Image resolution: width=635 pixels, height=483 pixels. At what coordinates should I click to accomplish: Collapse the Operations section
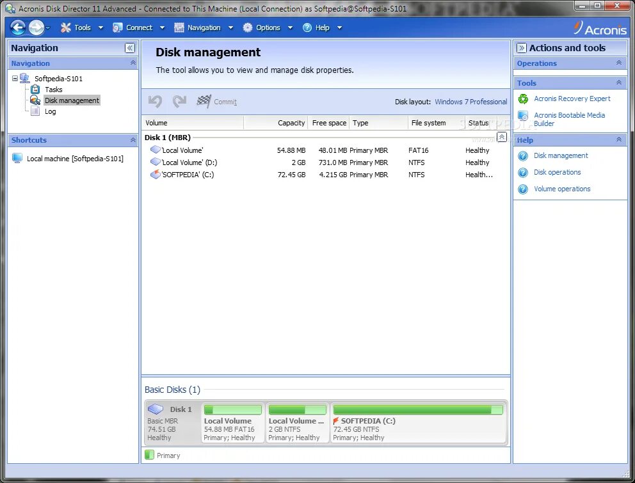[619, 63]
